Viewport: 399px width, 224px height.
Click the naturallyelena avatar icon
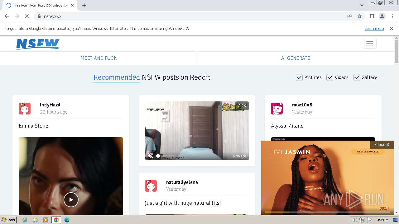[x=151, y=186]
